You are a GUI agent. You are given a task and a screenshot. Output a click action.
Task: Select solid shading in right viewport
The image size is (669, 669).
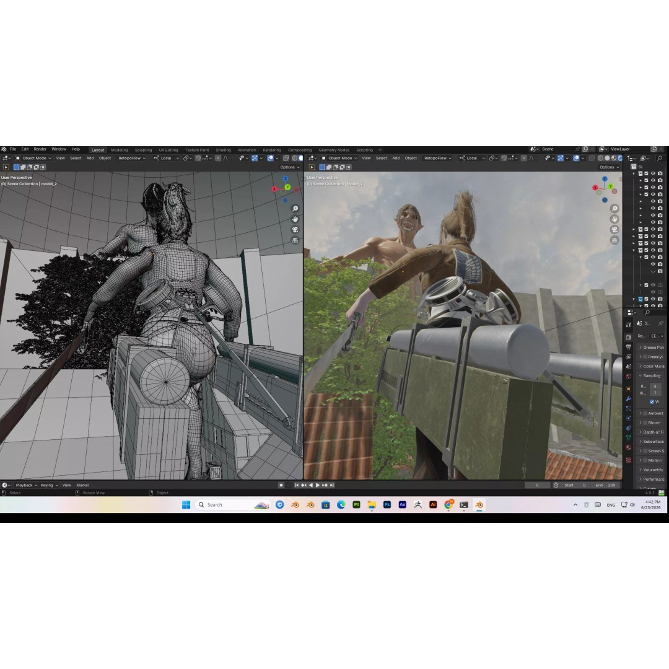607,159
